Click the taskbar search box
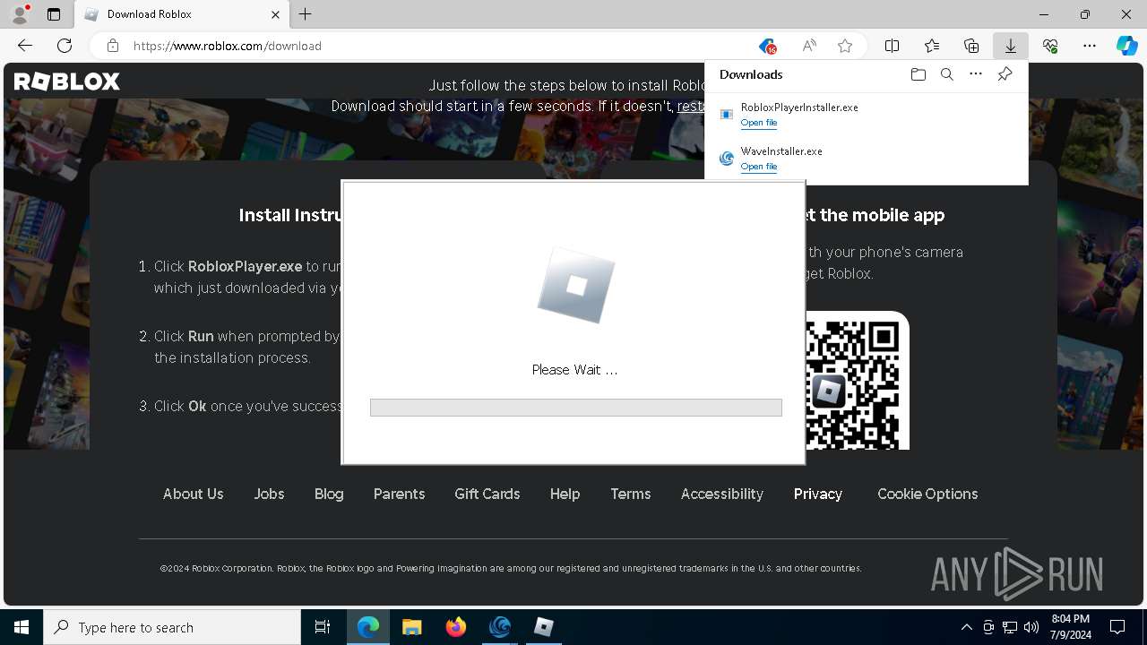The image size is (1147, 645). [x=172, y=627]
